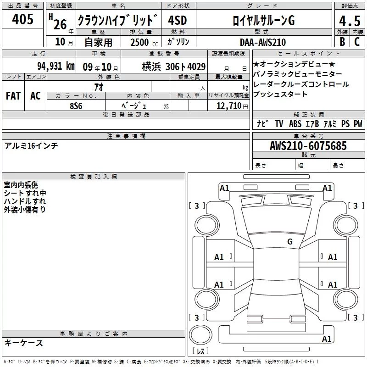Select the エアB airbag equipment item

click(313, 124)
